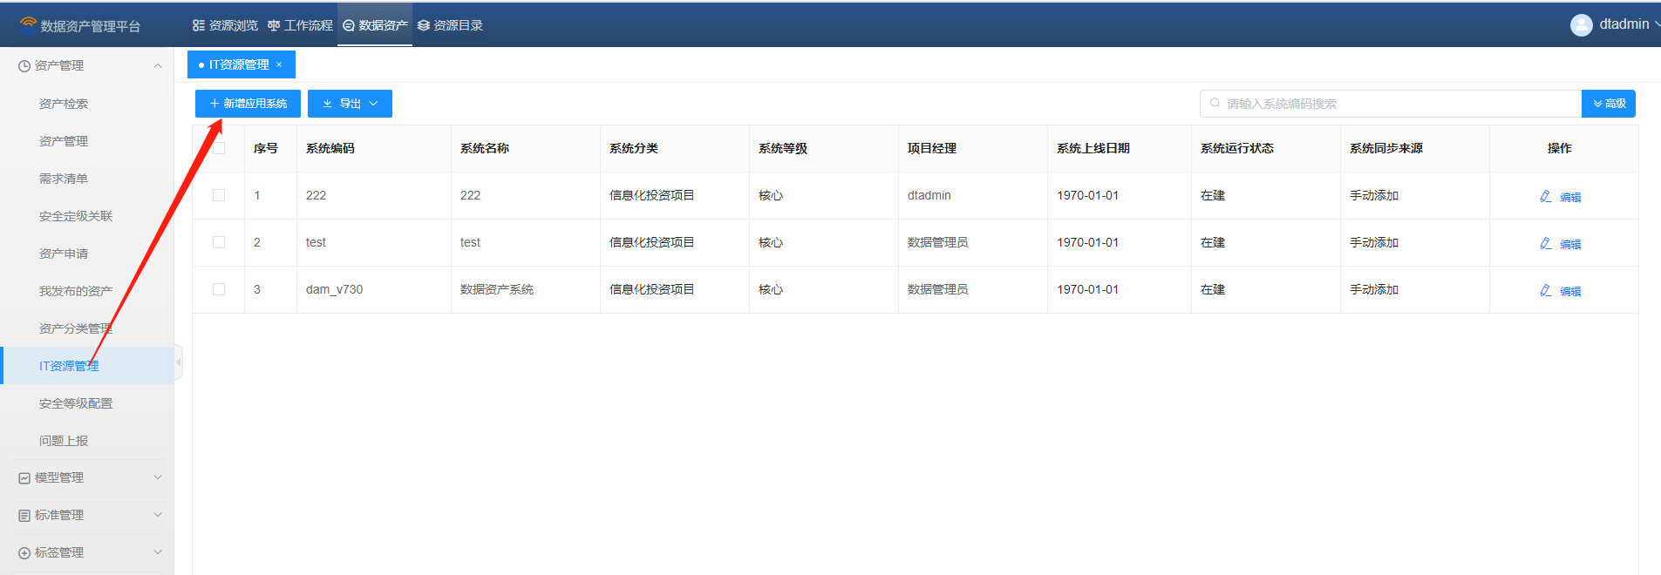This screenshot has height=575, width=1661.
Task: Open 需求清单 in sidebar
Action: [x=64, y=179]
